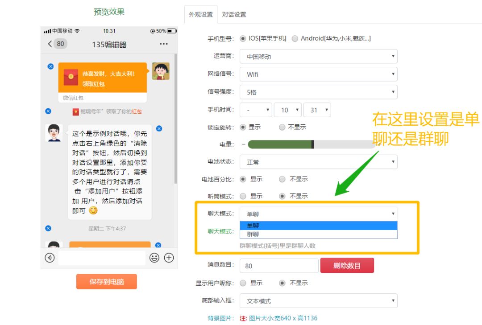This screenshot has height=325, width=482.
Task: Open the minute dropdown showing 31
Action: [317, 110]
